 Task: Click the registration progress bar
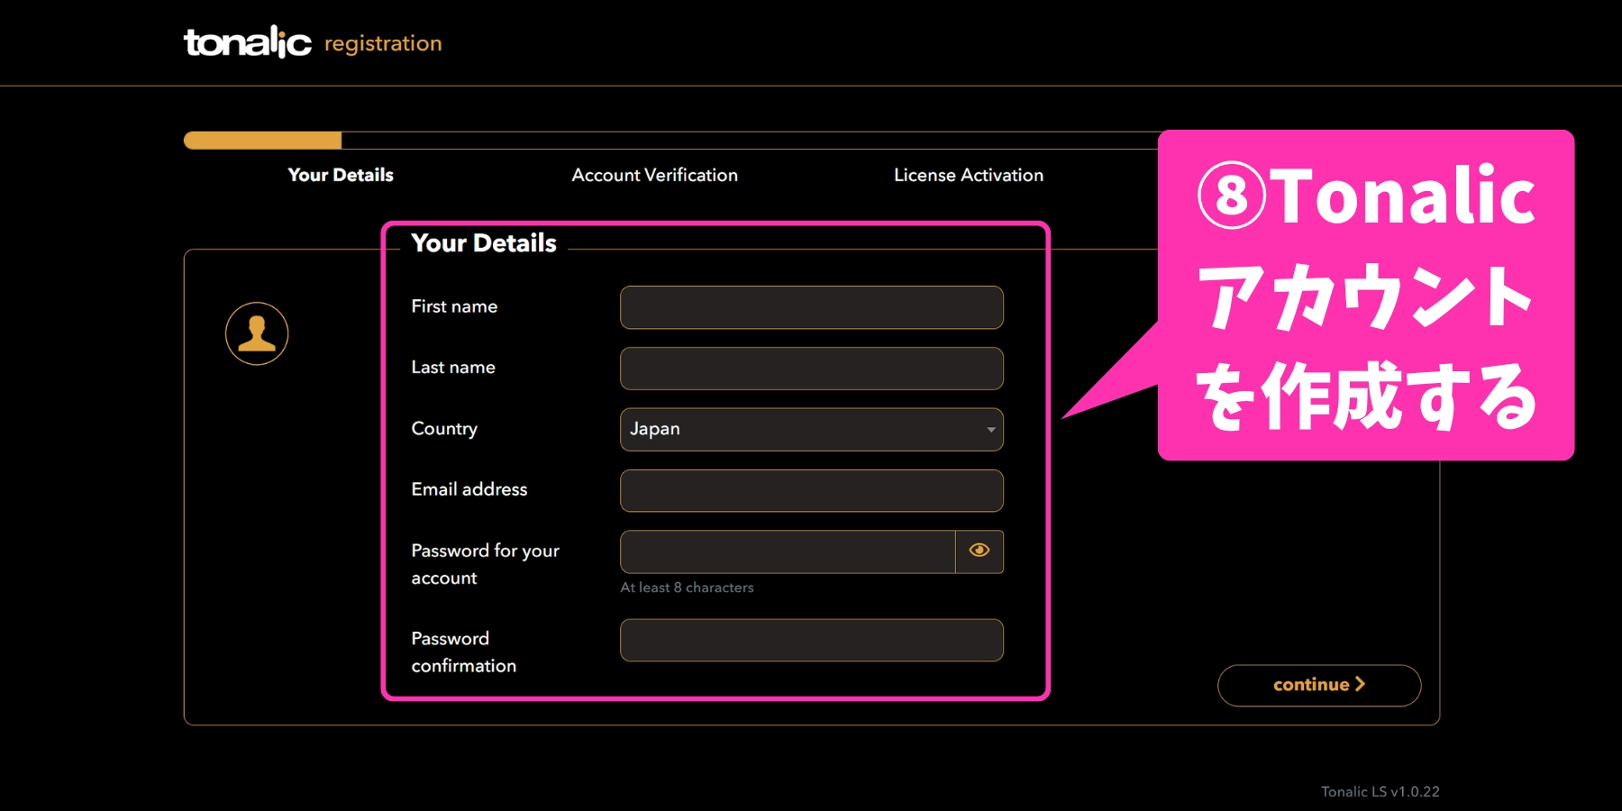[667, 141]
